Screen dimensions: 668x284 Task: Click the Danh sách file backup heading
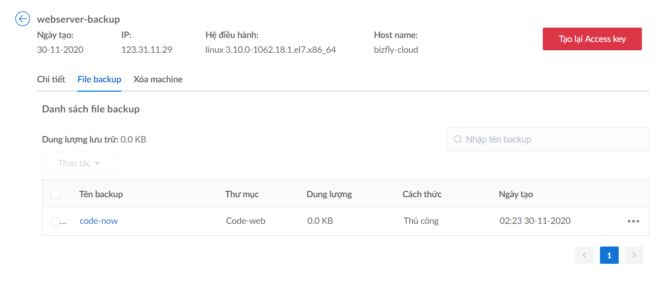pos(91,109)
